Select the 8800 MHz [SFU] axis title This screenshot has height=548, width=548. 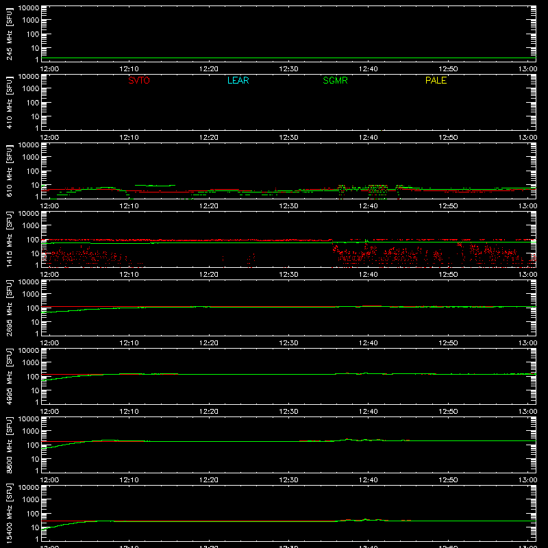[x=9, y=445]
